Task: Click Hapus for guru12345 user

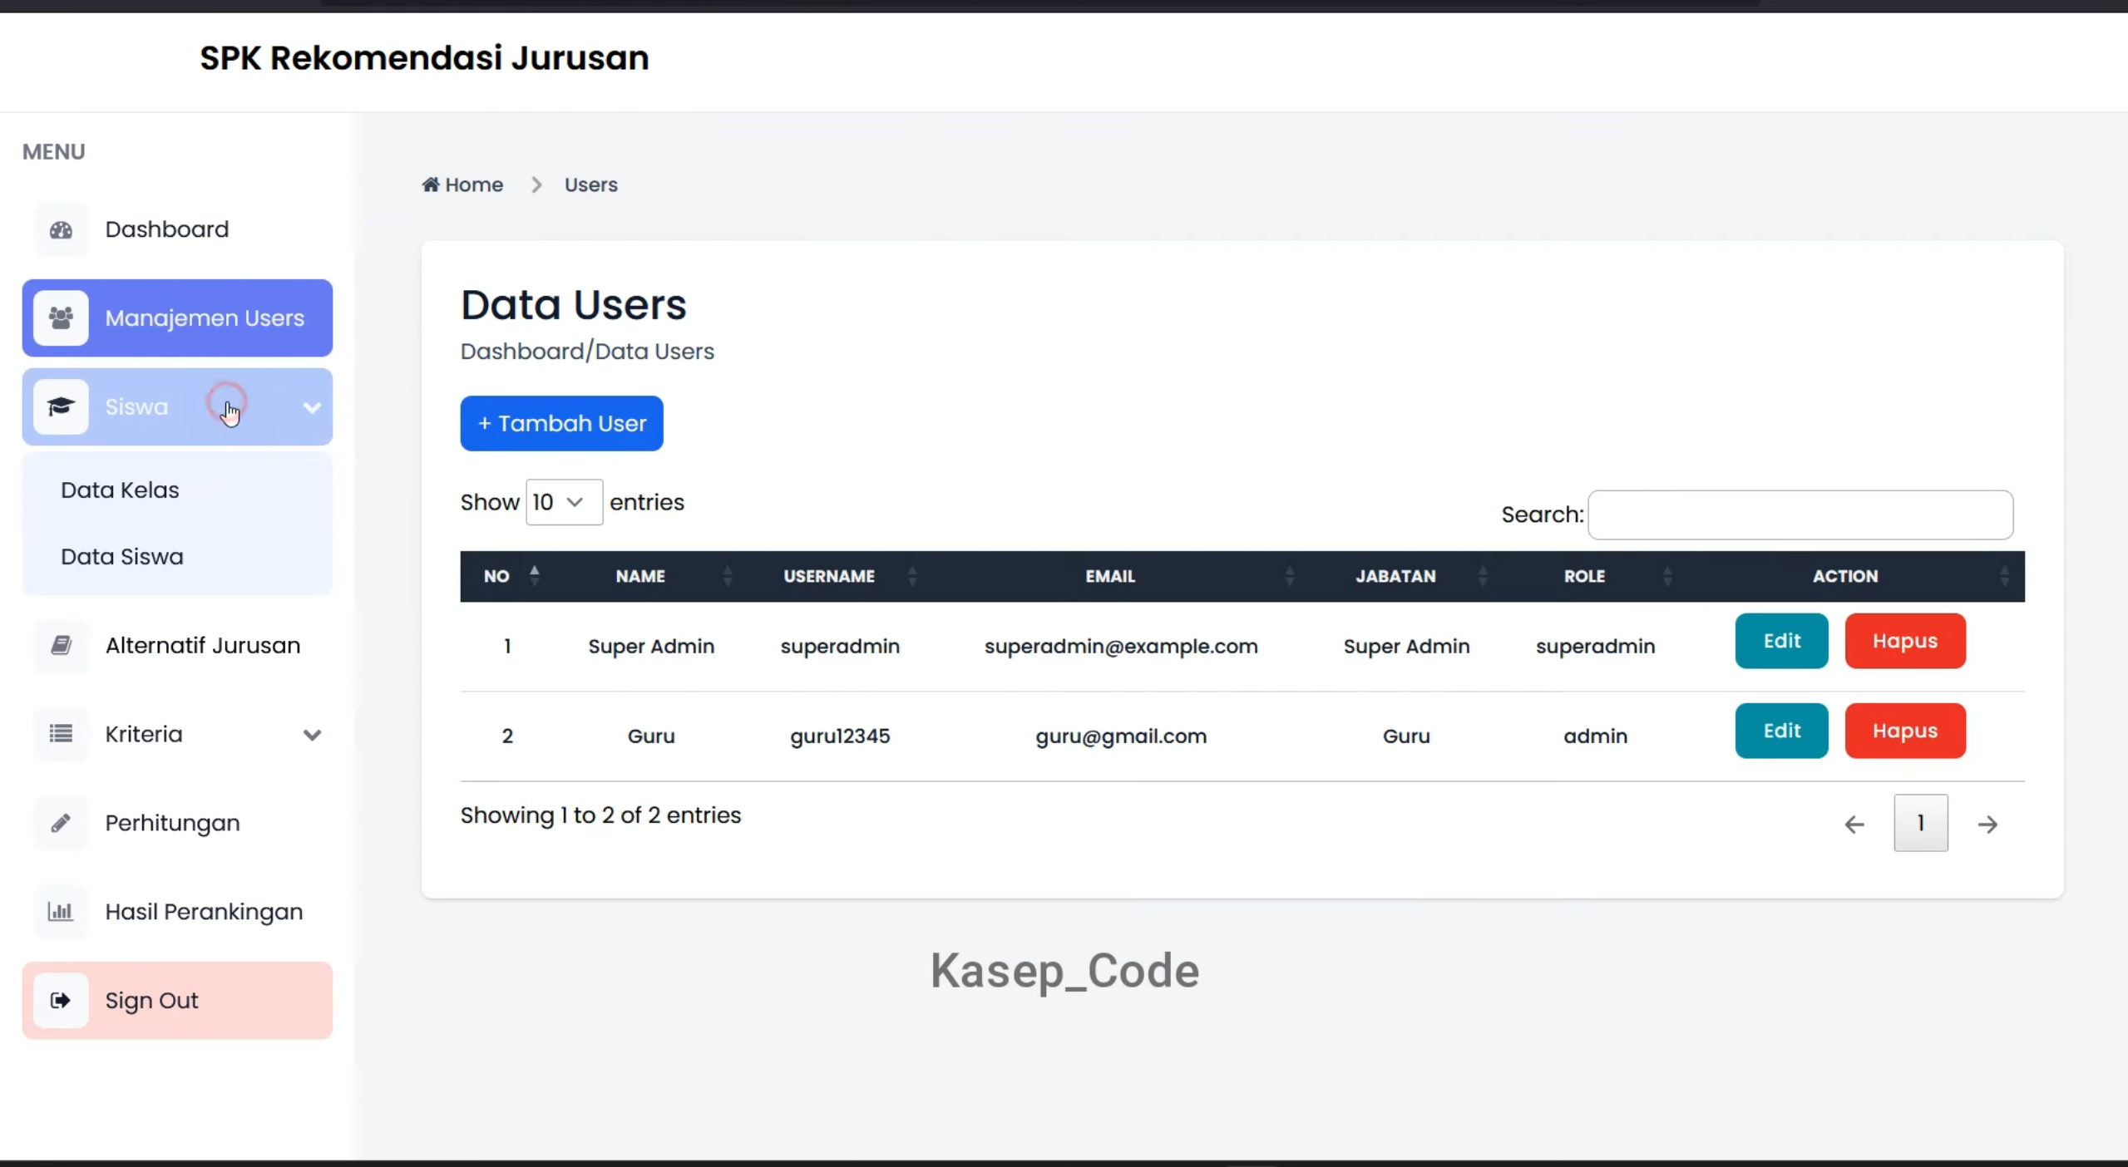Action: 1905,731
